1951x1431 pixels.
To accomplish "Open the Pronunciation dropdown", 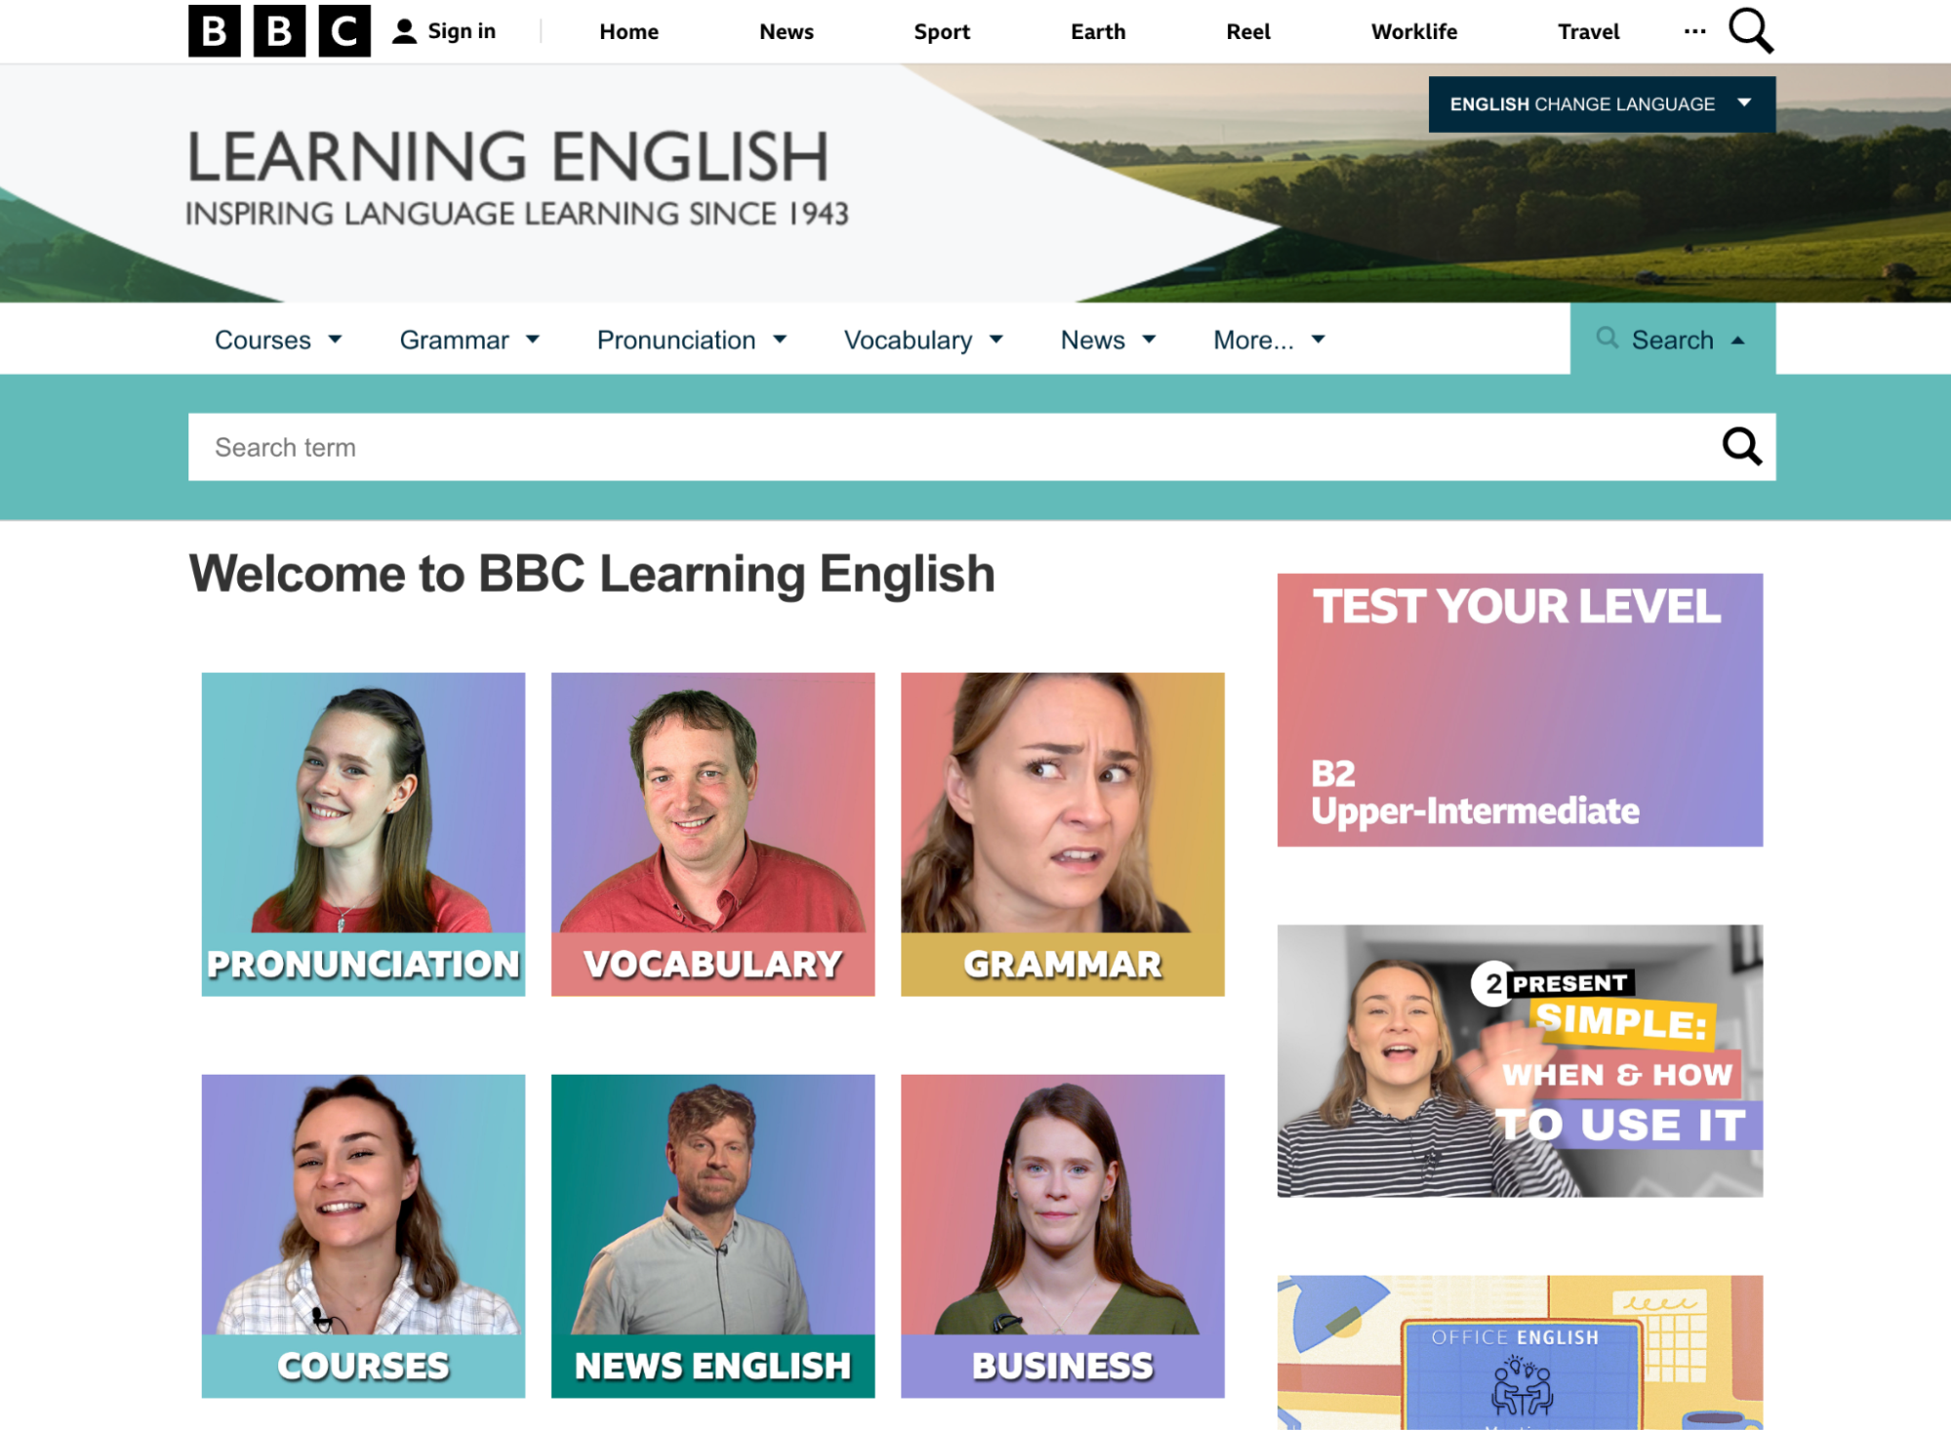I will pyautogui.click(x=691, y=340).
